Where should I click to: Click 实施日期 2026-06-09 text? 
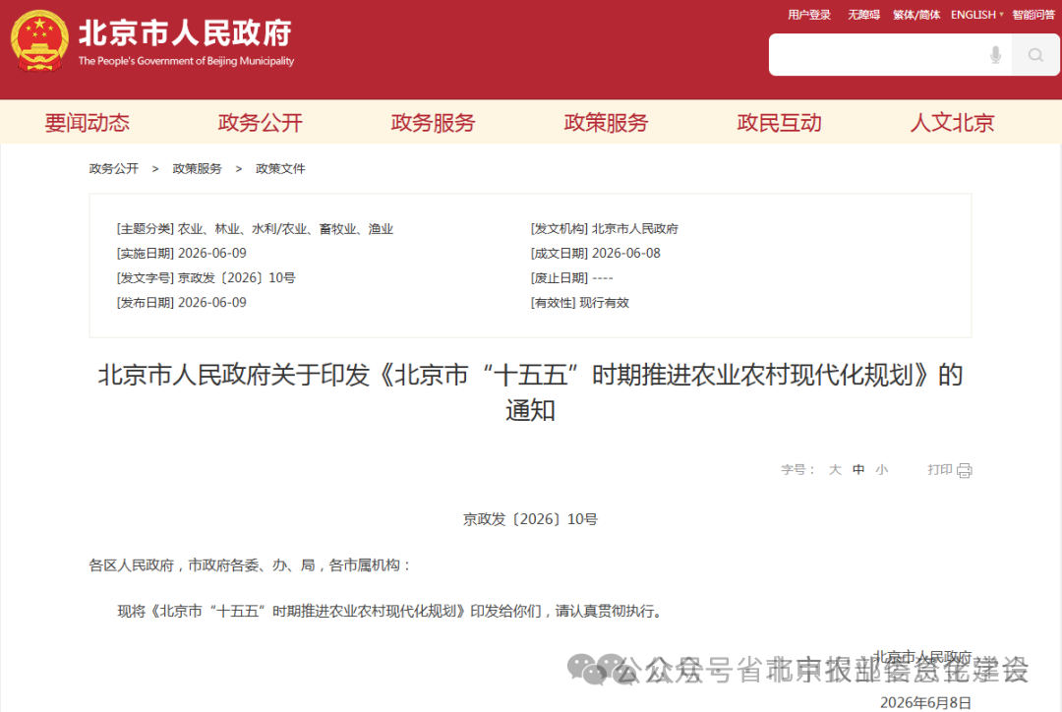pos(182,254)
